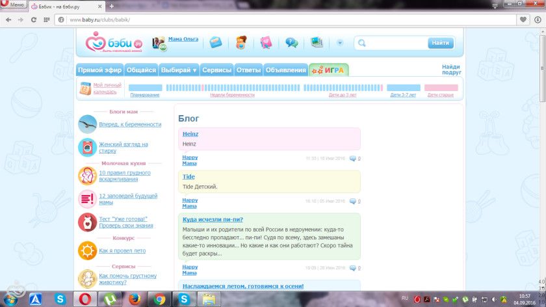The height and width of the screenshot is (307, 546).
Task: Expand the Выбирай dropdown menu
Action: point(179,70)
